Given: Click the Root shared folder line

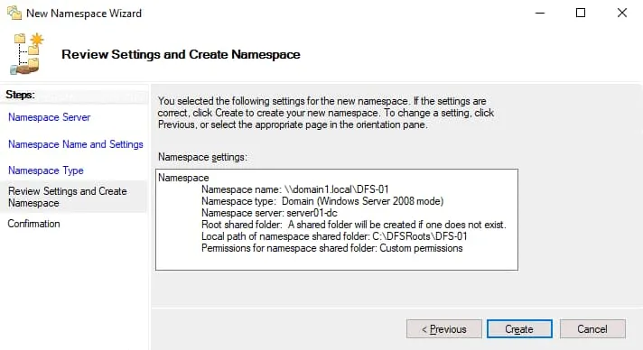Looking at the screenshot, I should coord(353,225).
